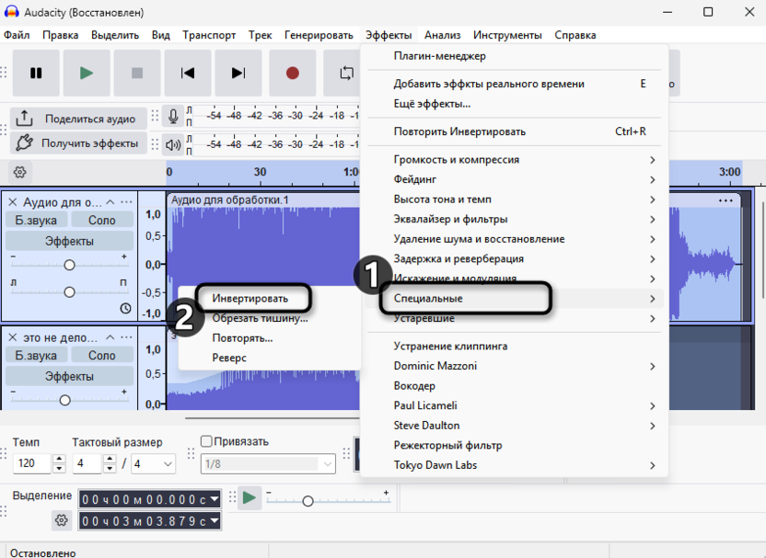Mute the track with the Б.звука button
The image size is (766, 558).
[36, 219]
